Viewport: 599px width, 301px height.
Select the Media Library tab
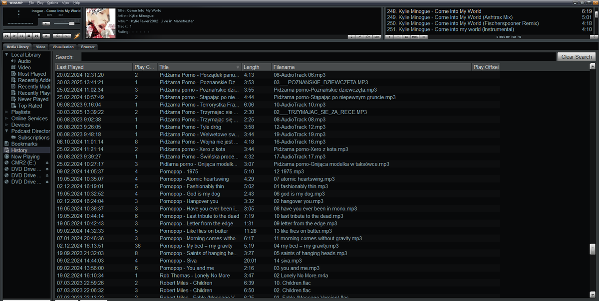[x=17, y=47]
